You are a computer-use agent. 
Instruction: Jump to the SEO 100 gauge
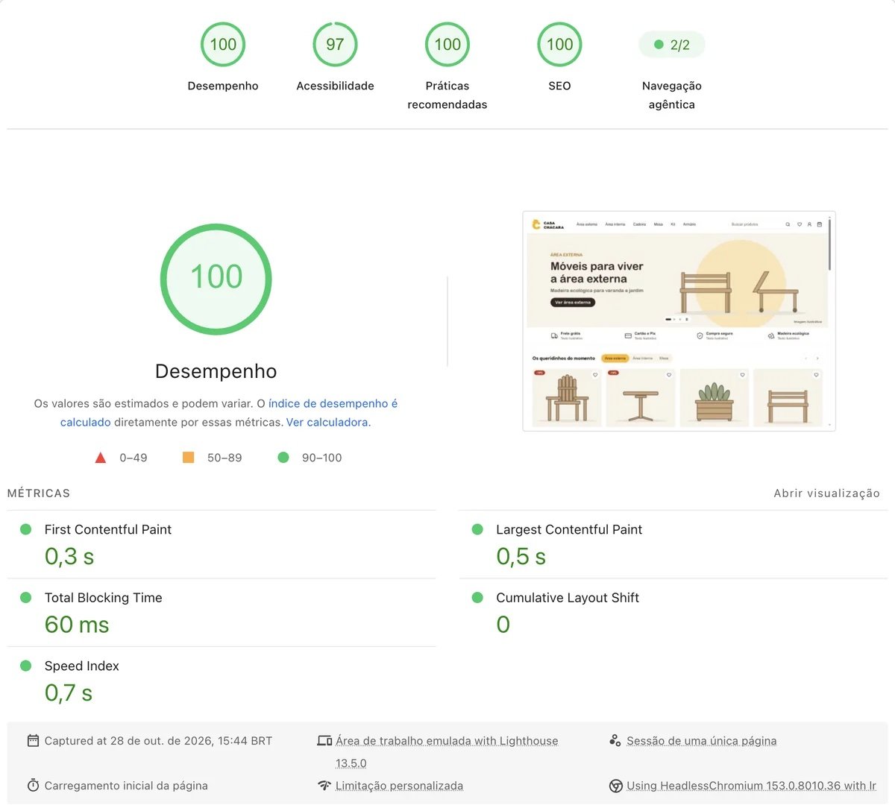(559, 45)
